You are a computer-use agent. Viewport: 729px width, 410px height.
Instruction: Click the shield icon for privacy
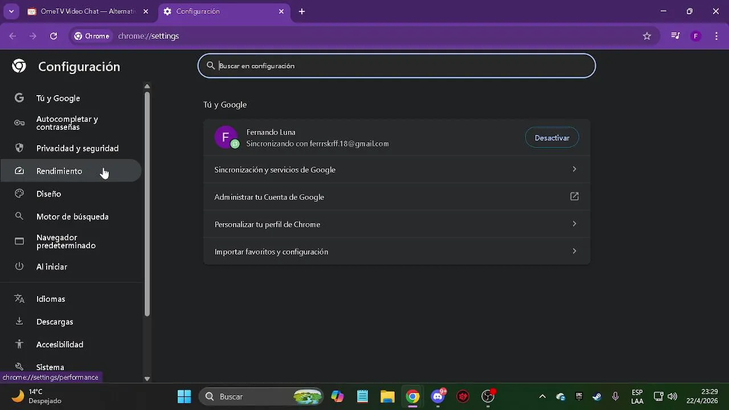[x=19, y=148]
